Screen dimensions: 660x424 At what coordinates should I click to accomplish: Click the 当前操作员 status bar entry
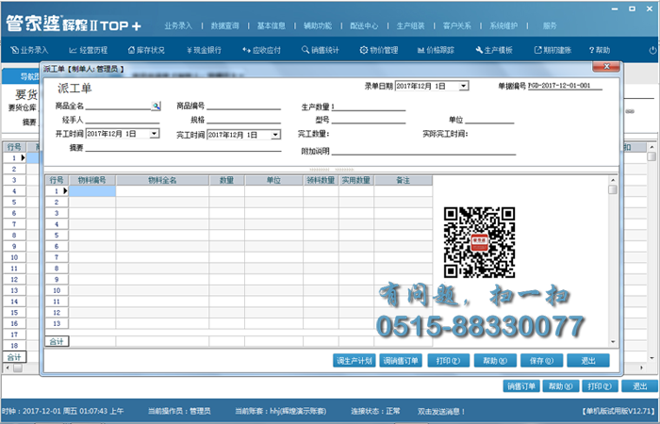pyautogui.click(x=179, y=411)
